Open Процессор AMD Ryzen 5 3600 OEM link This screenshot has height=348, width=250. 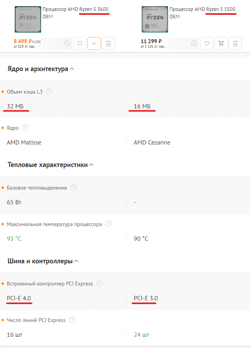[x=75, y=13]
